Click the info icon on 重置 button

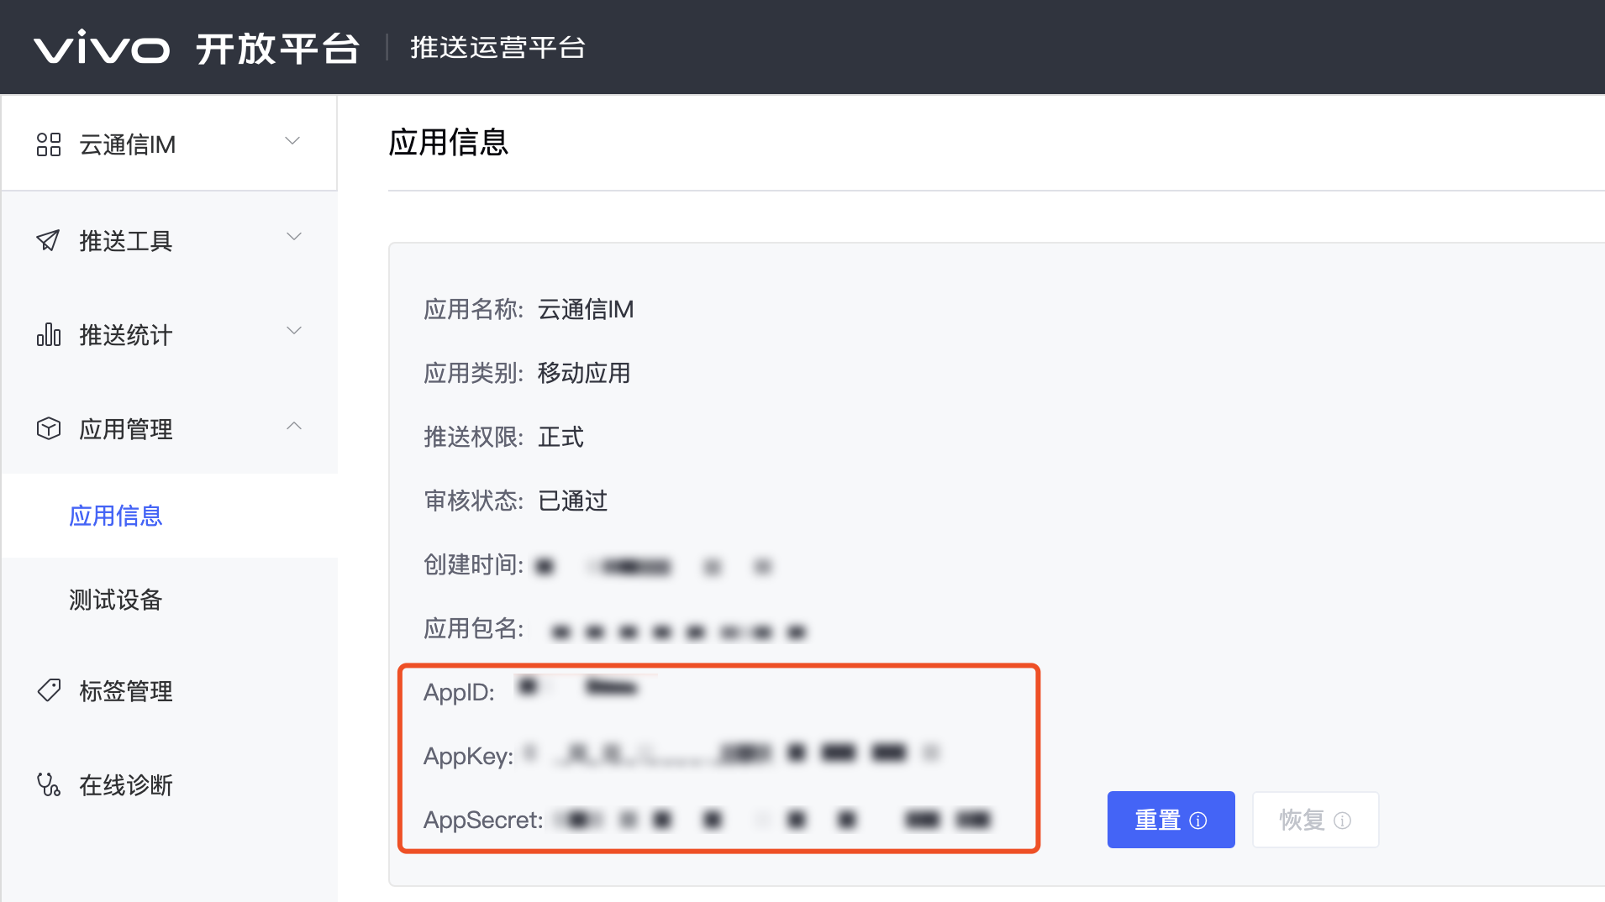tap(1198, 821)
